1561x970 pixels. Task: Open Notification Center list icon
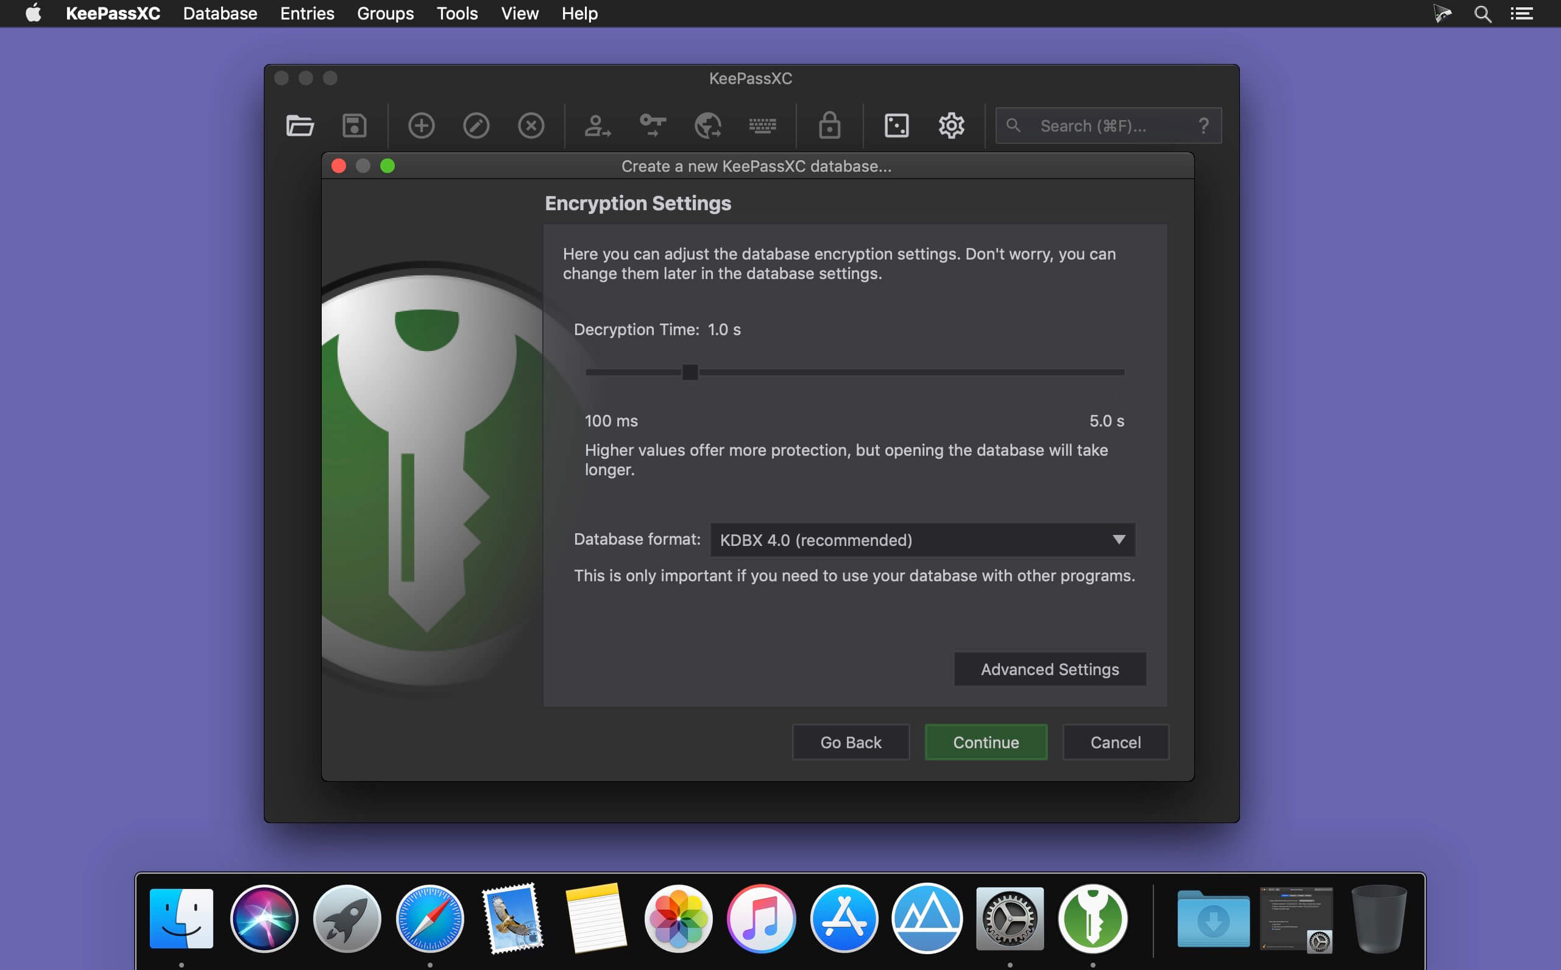tap(1521, 13)
